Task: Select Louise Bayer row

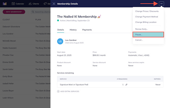Action: point(25,91)
